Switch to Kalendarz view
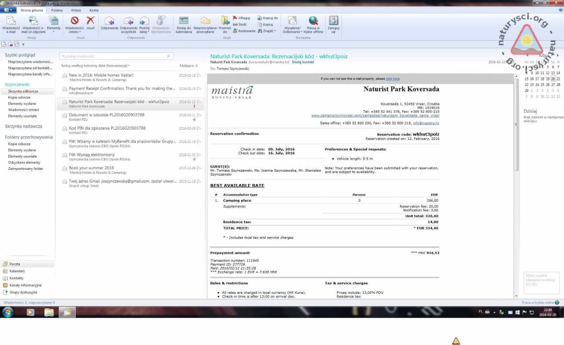The height and width of the screenshot is (345, 564). 17,271
